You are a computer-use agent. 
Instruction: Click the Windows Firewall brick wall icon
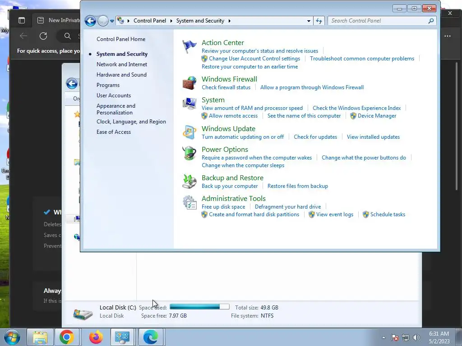(x=189, y=83)
